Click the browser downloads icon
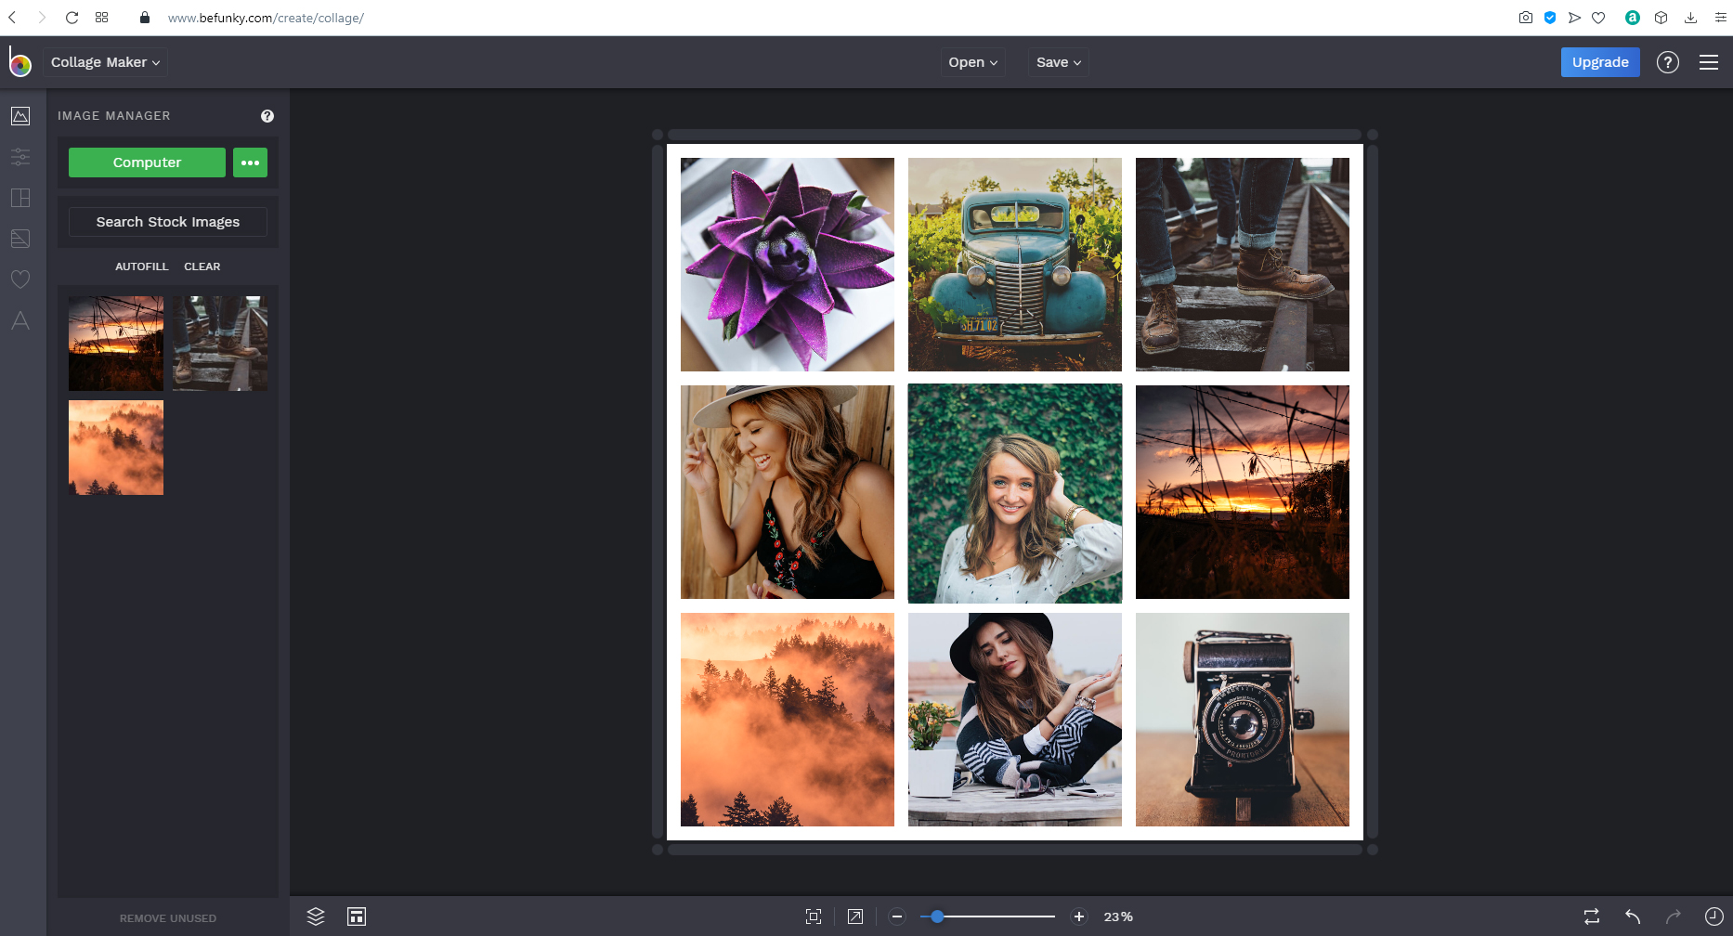This screenshot has width=1733, height=936. (1691, 18)
